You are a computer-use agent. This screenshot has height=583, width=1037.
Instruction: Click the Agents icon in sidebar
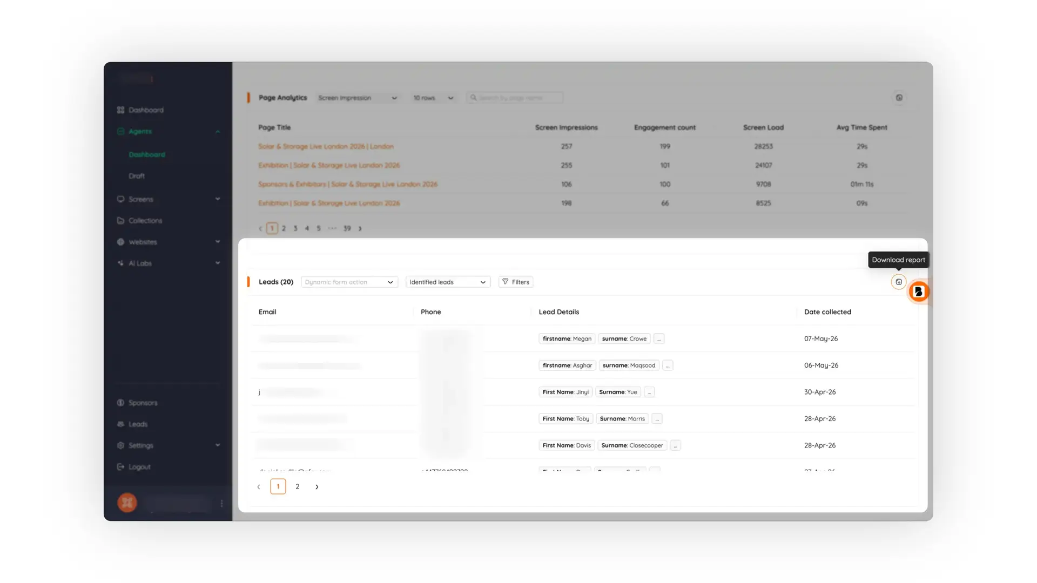click(120, 131)
